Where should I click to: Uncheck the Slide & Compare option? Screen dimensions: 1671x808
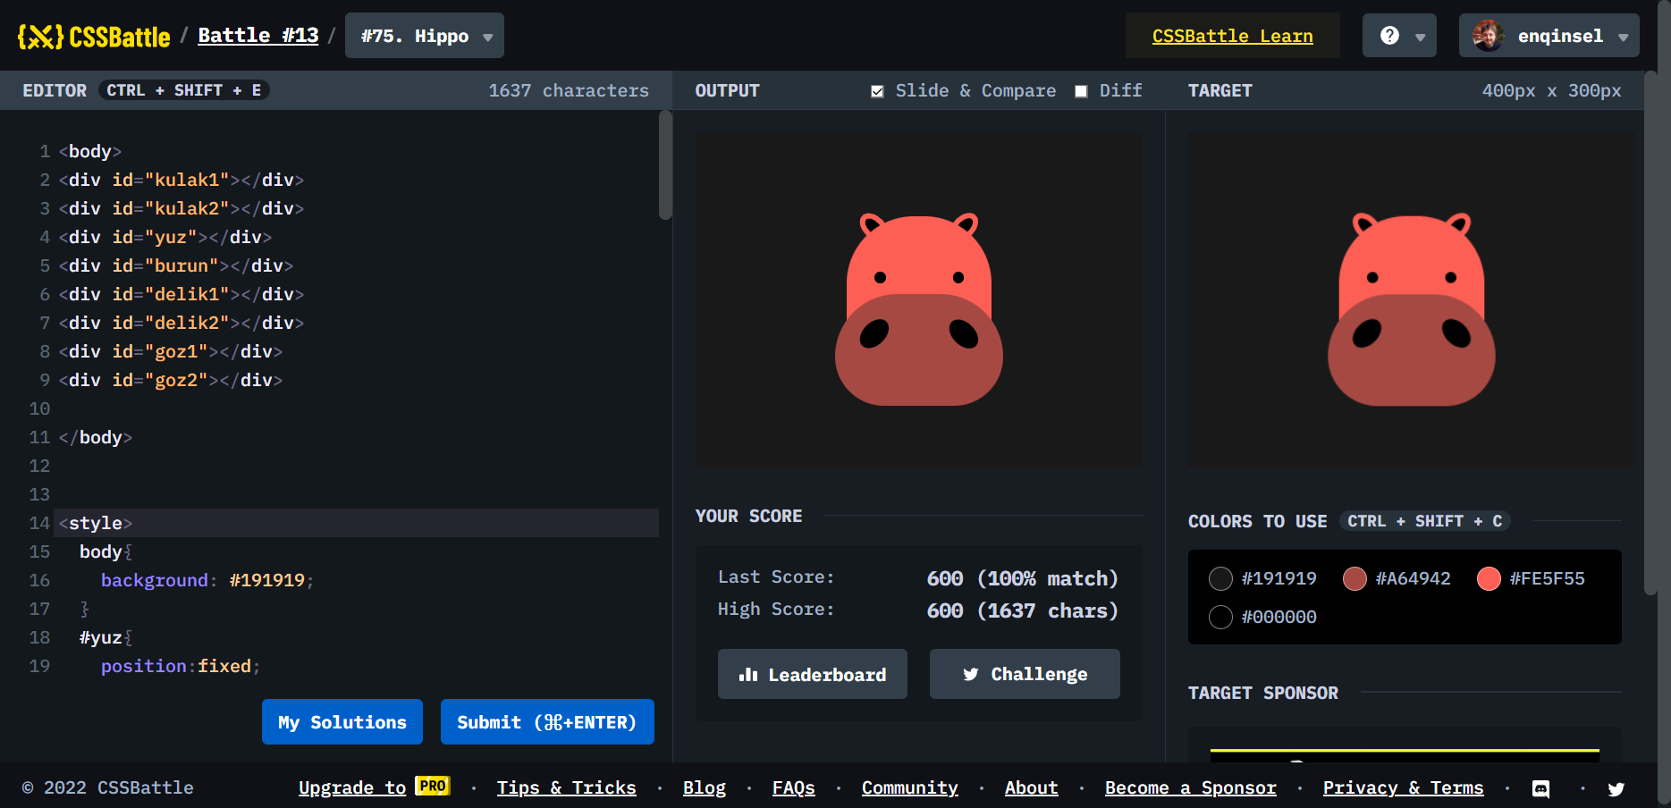(x=877, y=90)
